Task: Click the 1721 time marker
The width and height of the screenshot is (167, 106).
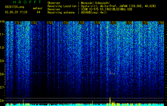Action: coord(18,23)
